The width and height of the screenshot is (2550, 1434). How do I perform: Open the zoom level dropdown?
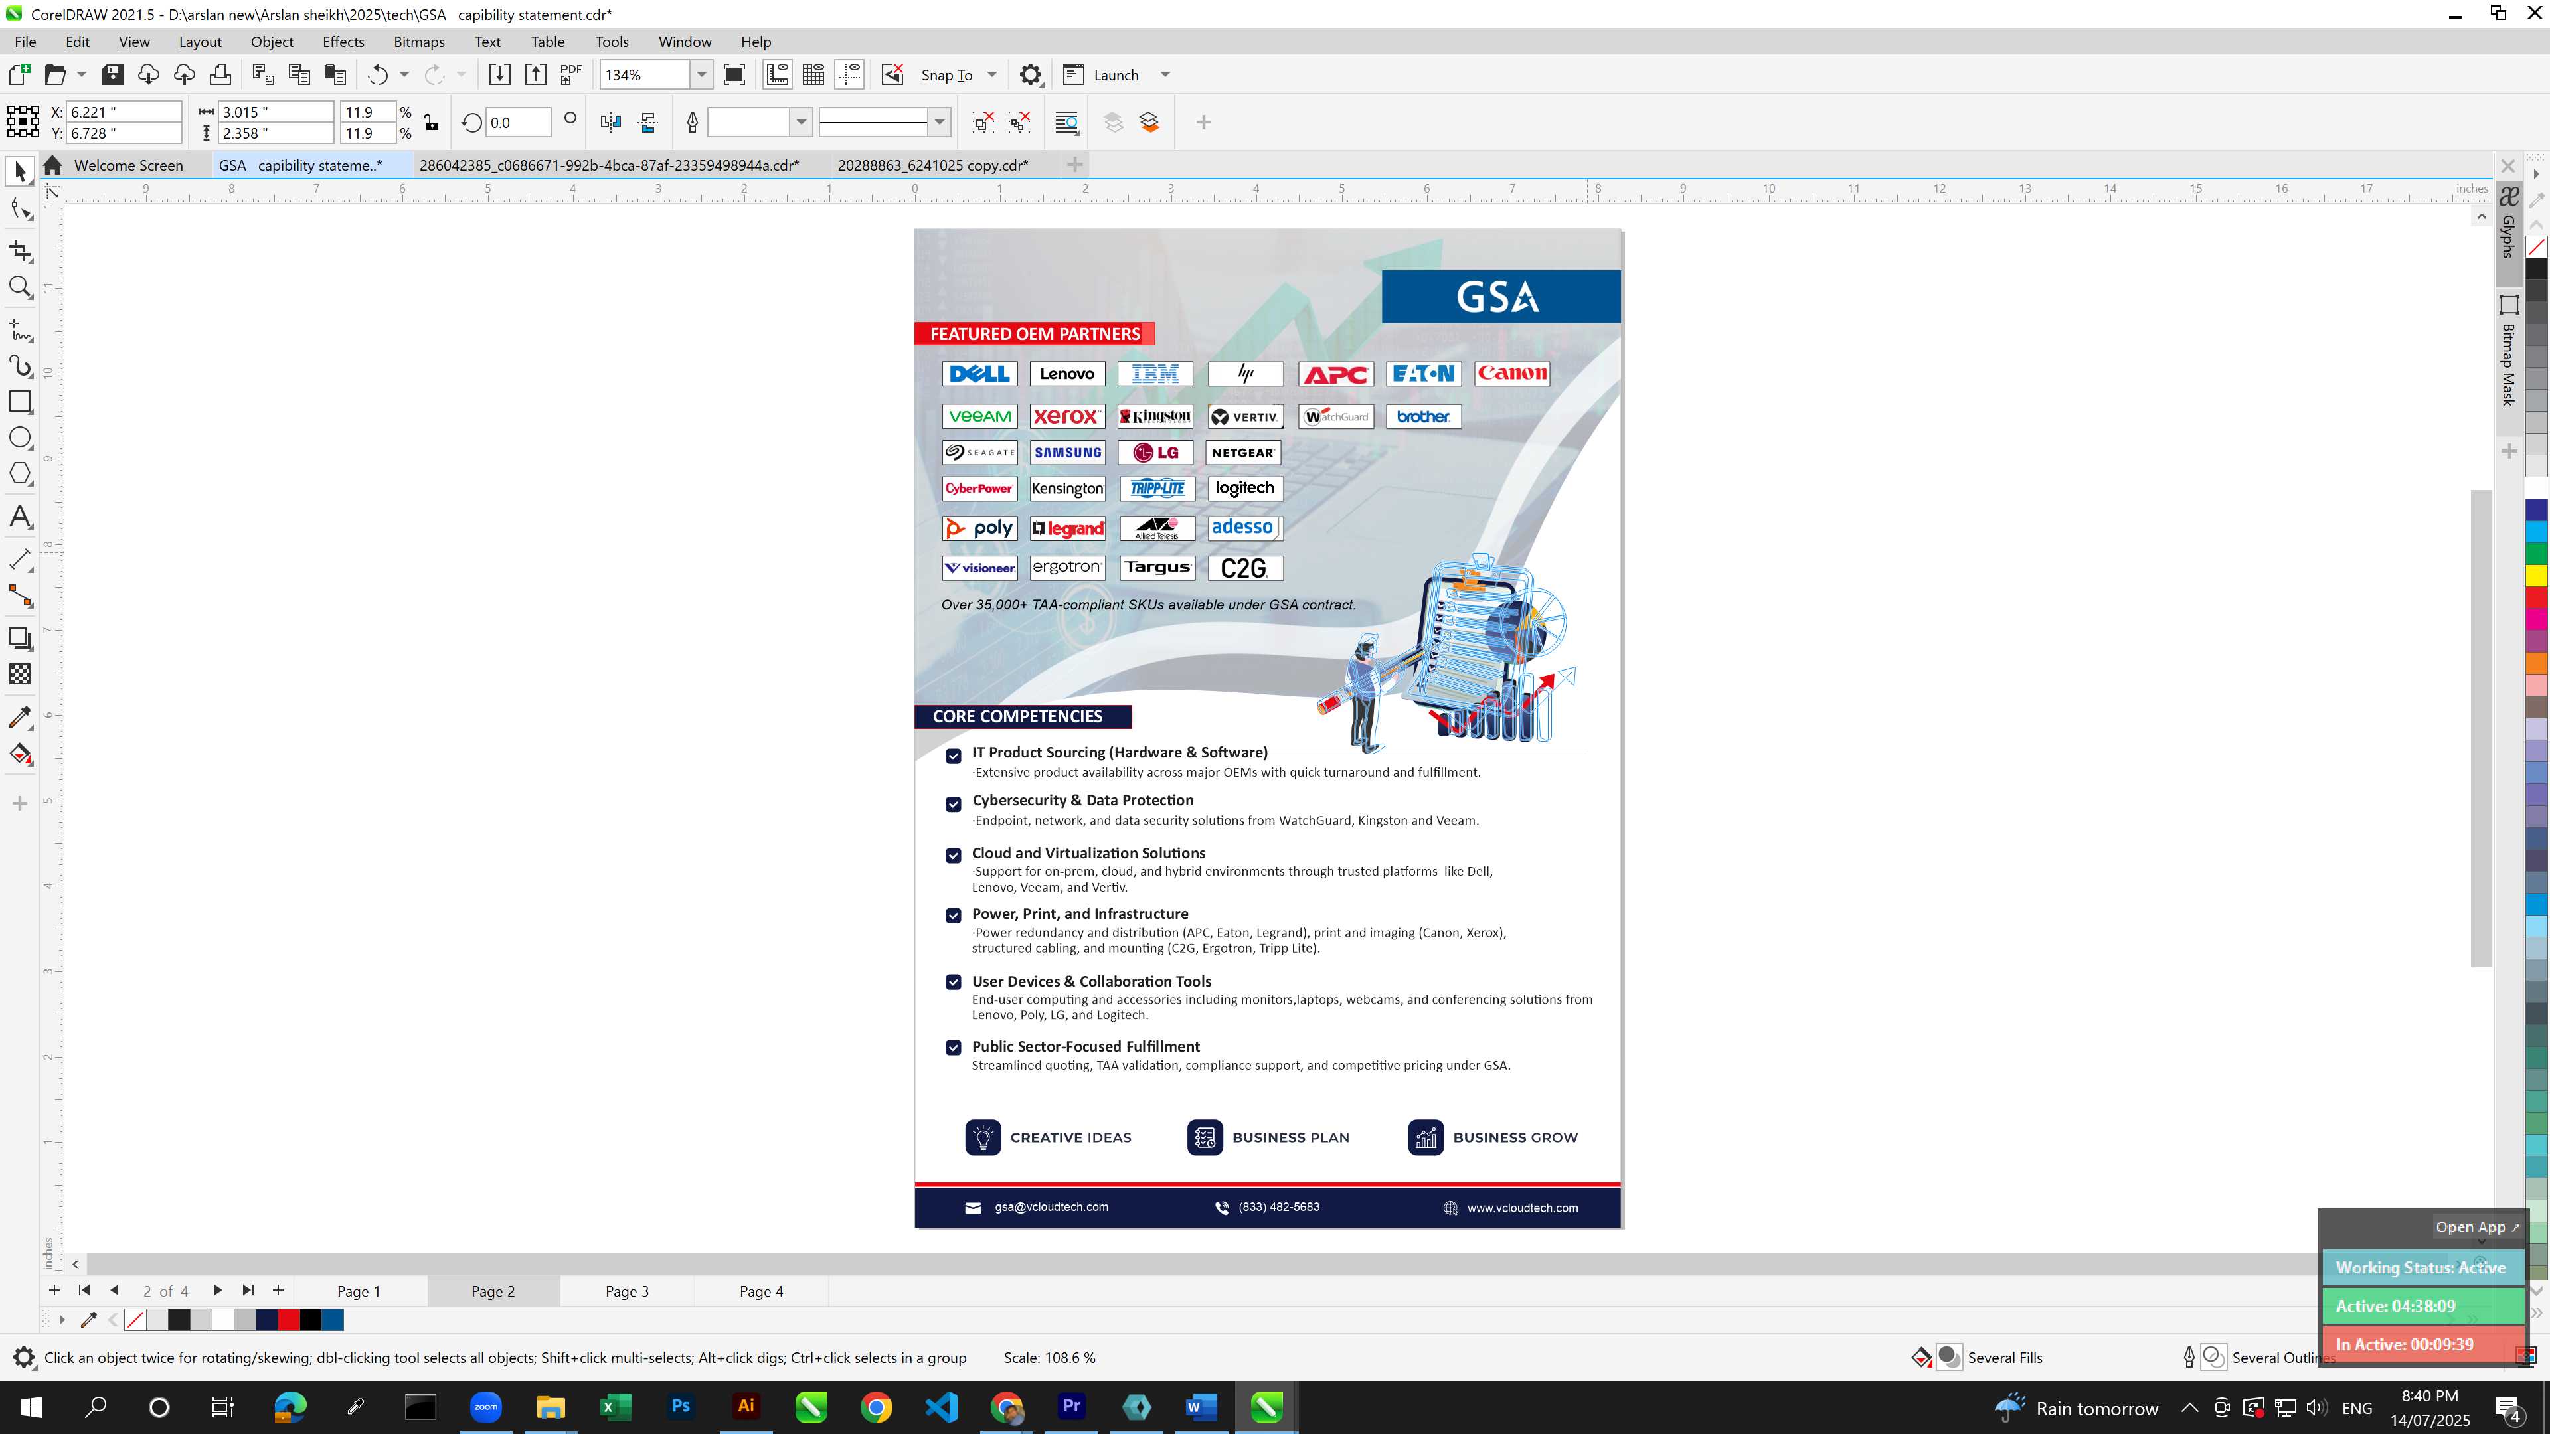(x=701, y=74)
